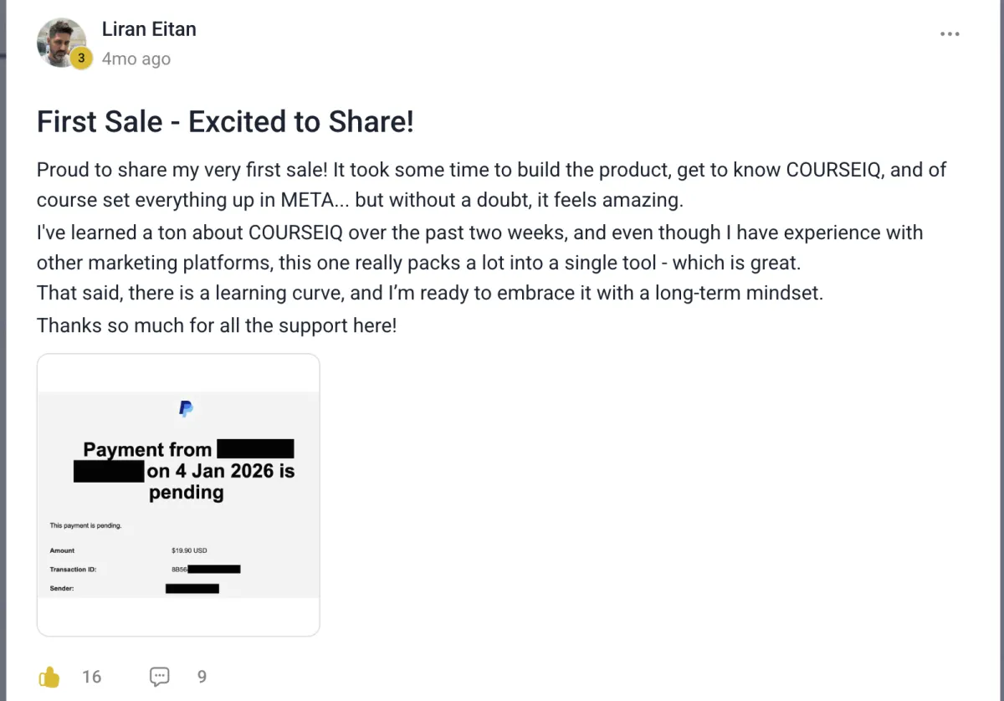This screenshot has height=701, width=1004.
Task: Click Liran Eitan's profile avatar photo
Action: [61, 43]
